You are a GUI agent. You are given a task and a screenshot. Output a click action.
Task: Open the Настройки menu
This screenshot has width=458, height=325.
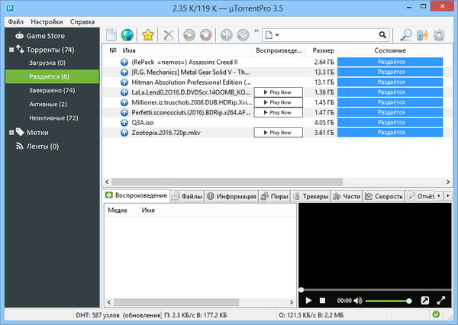47,22
